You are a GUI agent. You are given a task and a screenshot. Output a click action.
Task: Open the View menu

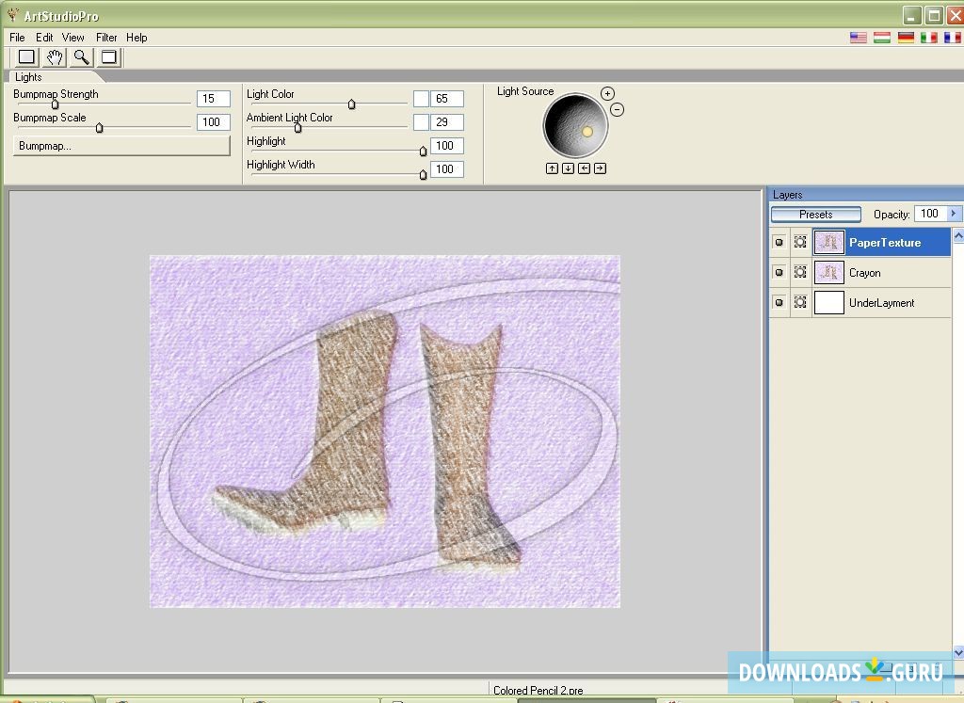point(73,38)
